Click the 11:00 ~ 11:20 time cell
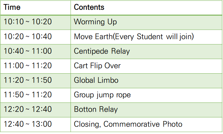223x134 pixels. point(28,66)
